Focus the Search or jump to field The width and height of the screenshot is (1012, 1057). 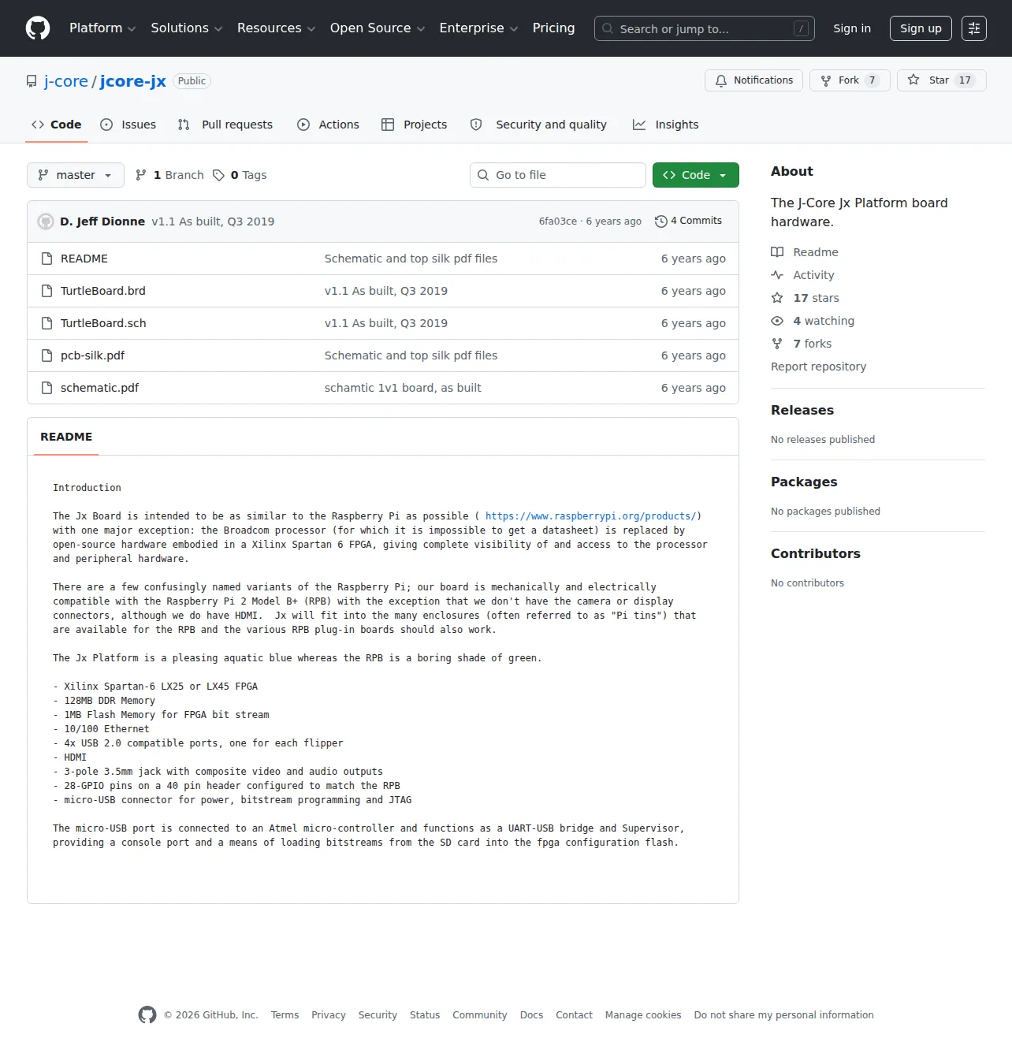click(705, 28)
